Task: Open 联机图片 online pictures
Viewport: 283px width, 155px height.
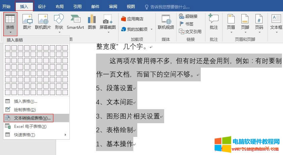Action: click(x=43, y=22)
